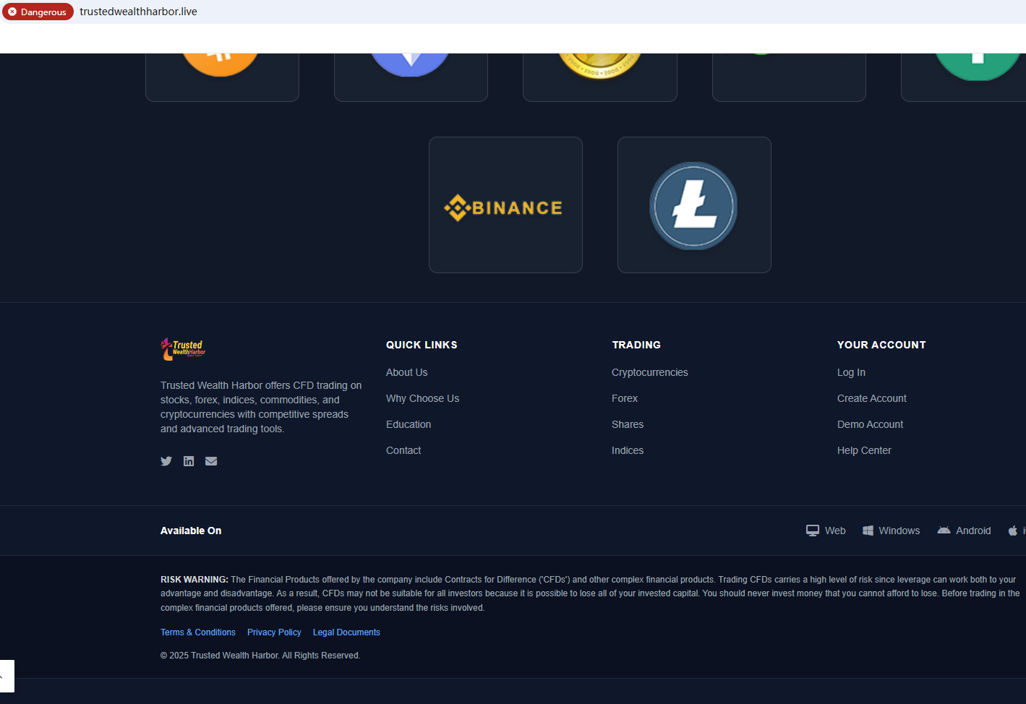The image size is (1026, 704).
Task: Open the Help Center link
Action: coord(864,450)
